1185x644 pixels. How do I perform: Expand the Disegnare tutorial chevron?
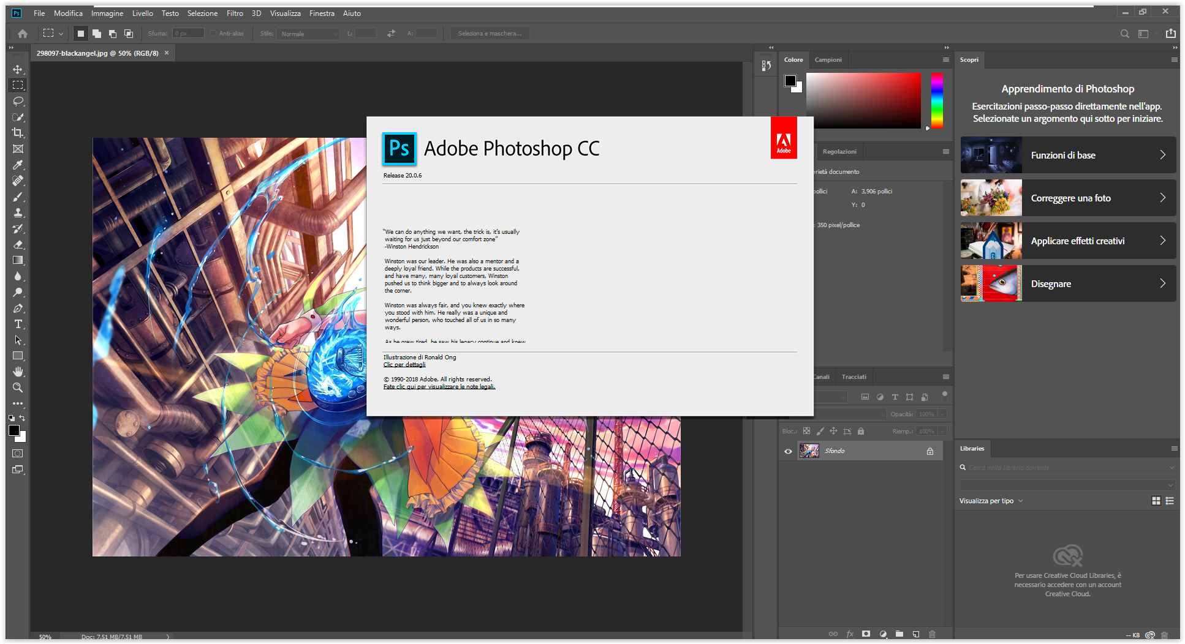(1163, 283)
